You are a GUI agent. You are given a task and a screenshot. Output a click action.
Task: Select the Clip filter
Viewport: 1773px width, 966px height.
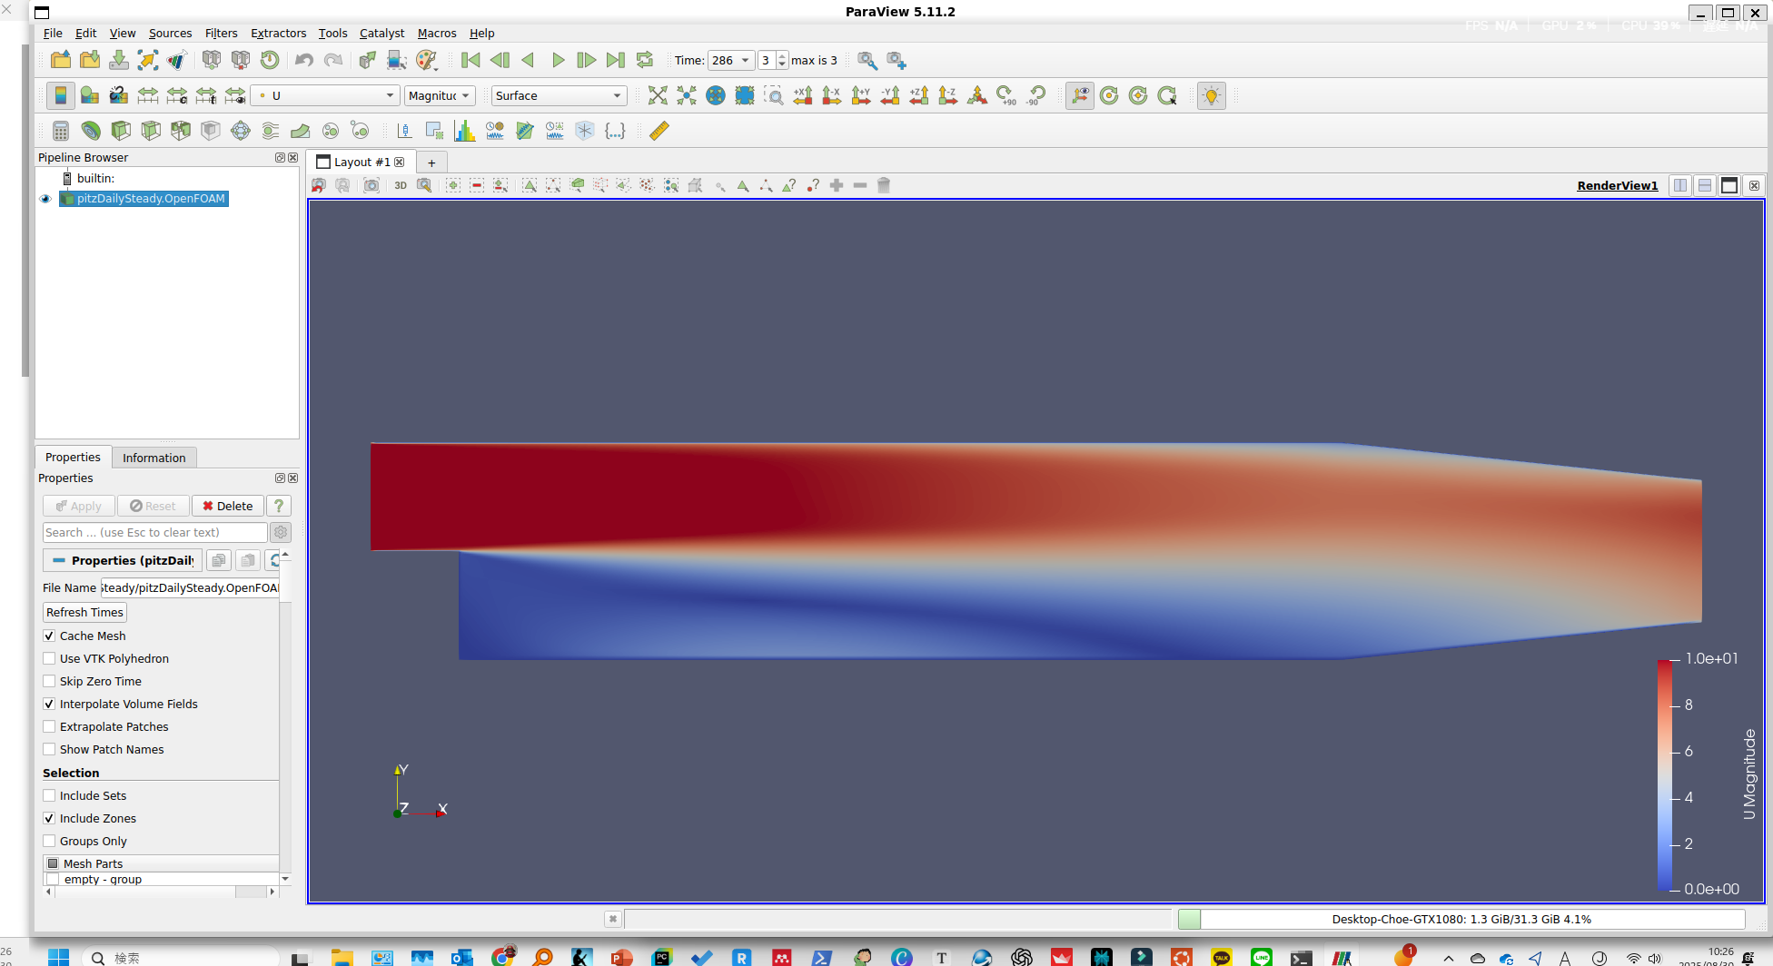point(121,130)
